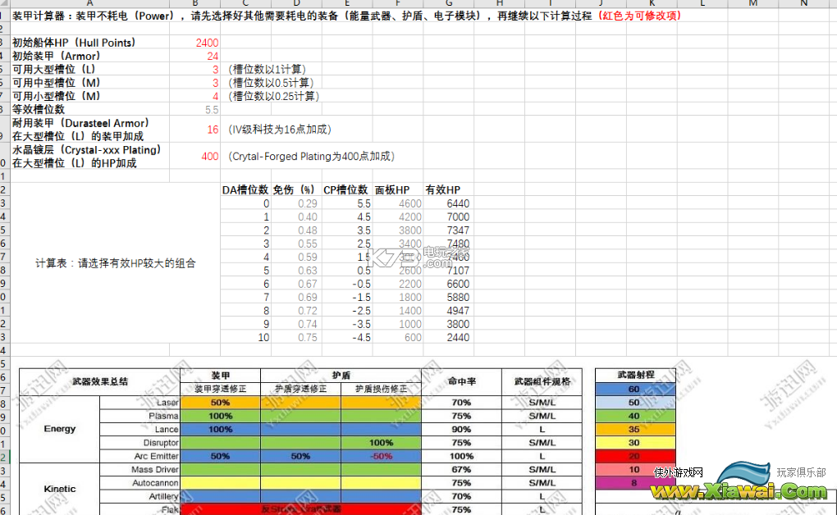Click the panel HP value 4600
The height and width of the screenshot is (515, 837).
pyautogui.click(x=410, y=204)
